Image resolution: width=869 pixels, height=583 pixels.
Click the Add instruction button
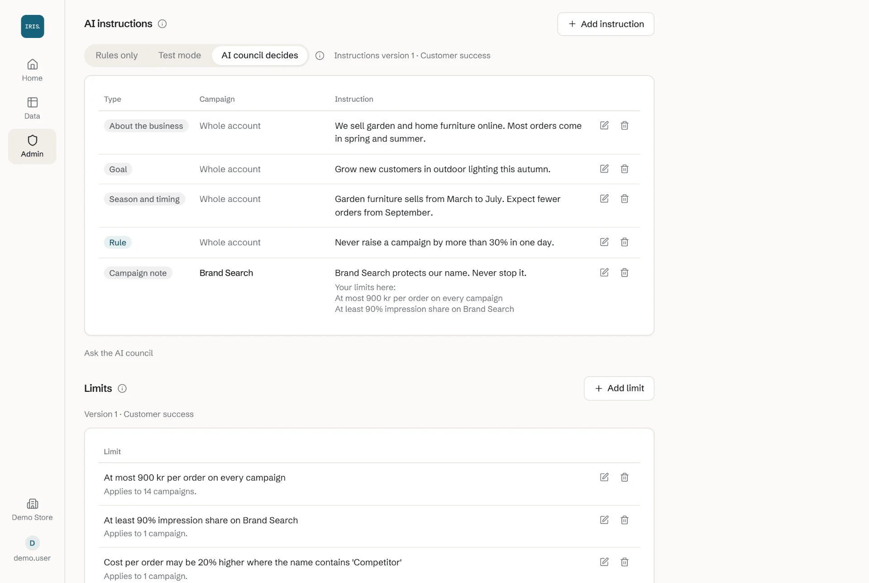pos(606,24)
